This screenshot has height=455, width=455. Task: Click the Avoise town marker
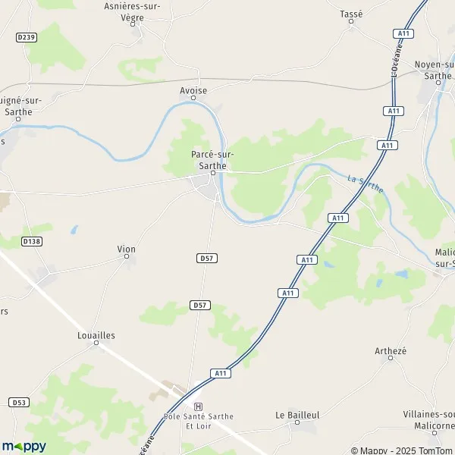(193, 98)
